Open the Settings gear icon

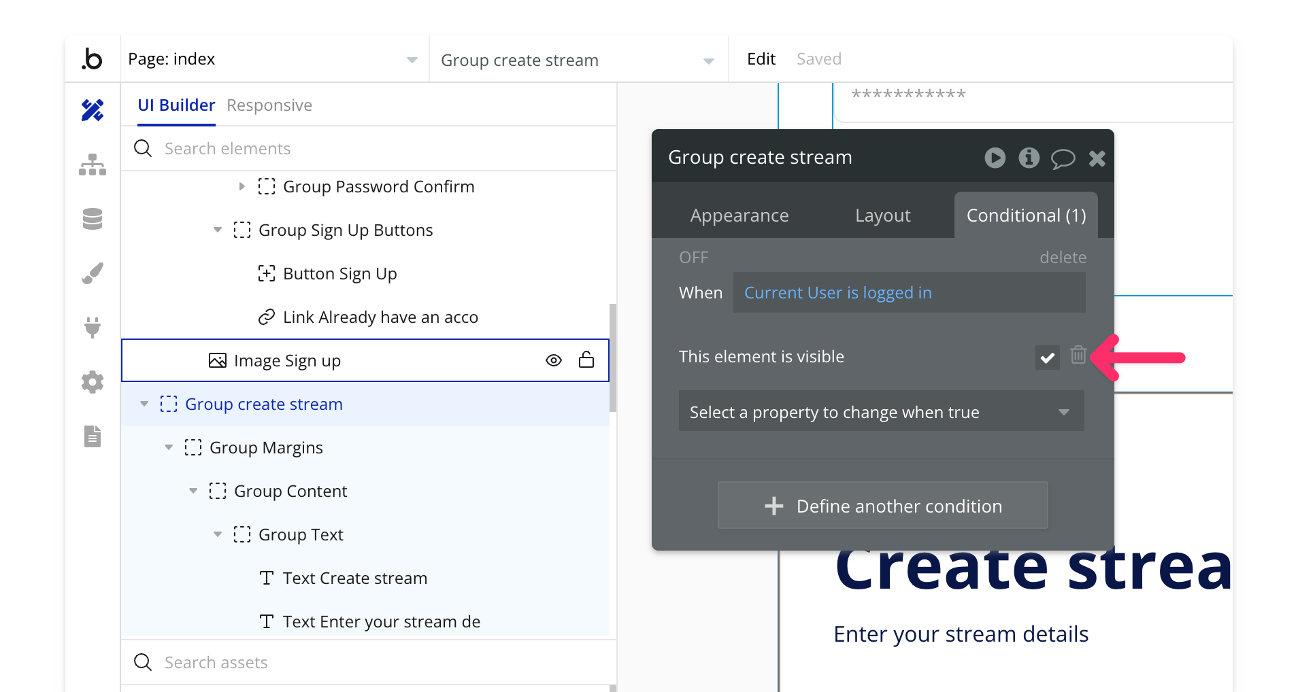(93, 382)
